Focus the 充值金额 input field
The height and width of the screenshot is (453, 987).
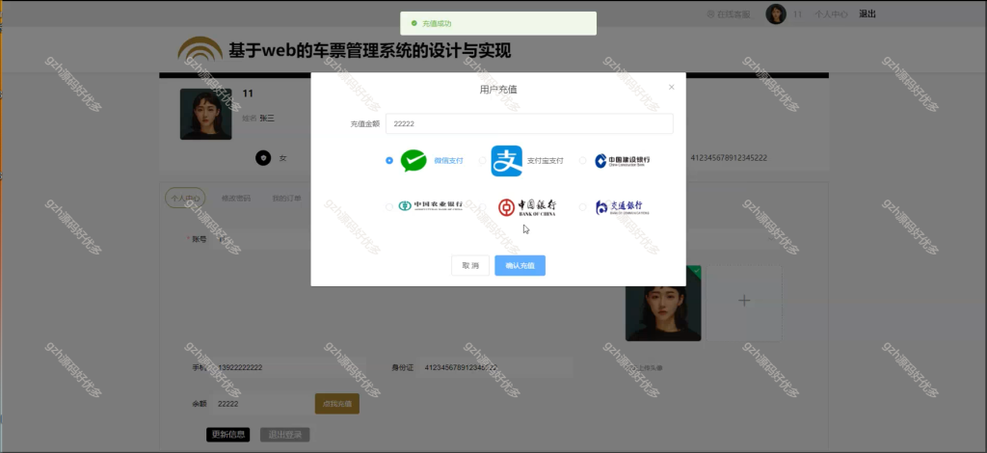[x=529, y=124]
